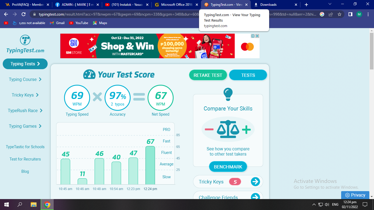Click the SM Store Shop & Win ad banner
This screenshot has height=210, width=374.
coord(160,46)
